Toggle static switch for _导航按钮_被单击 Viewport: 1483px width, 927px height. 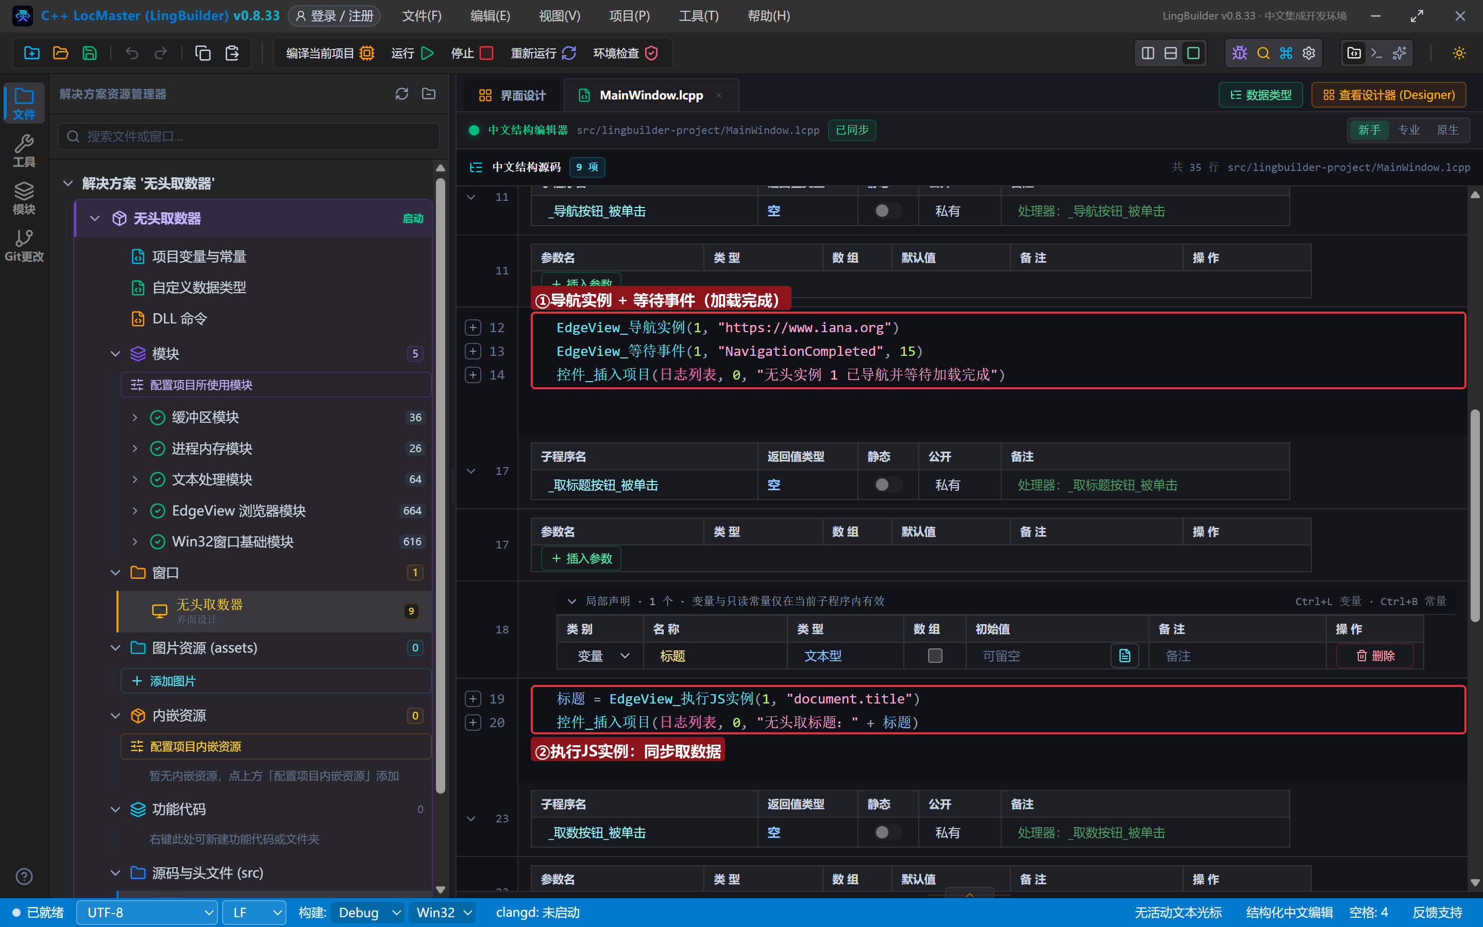[887, 211]
